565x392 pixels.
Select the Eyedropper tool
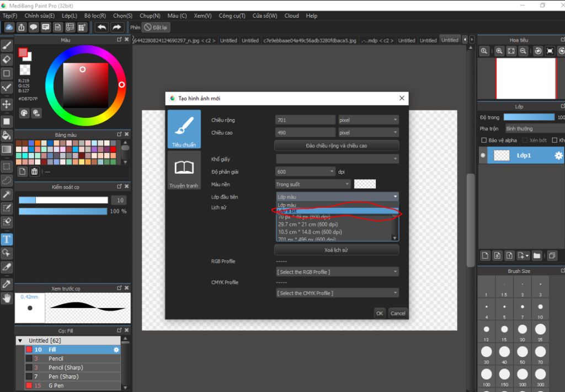[x=7, y=284]
